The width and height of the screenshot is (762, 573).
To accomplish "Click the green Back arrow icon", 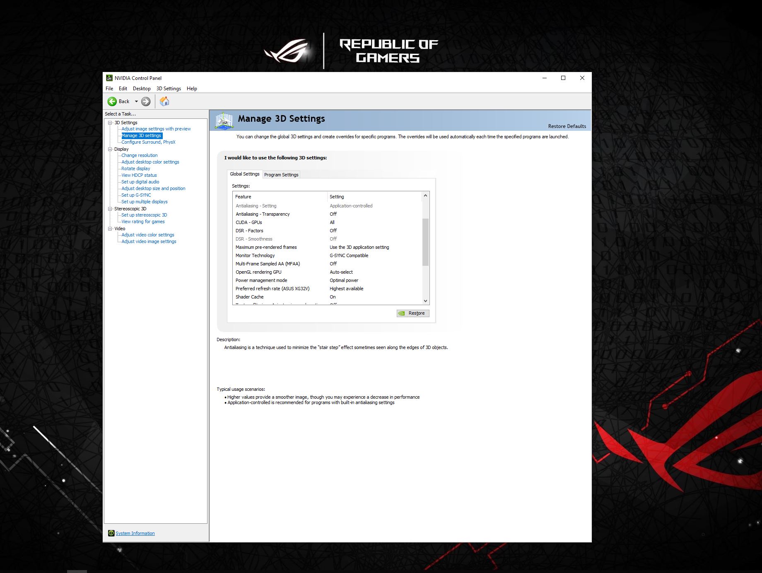I will pyautogui.click(x=112, y=101).
